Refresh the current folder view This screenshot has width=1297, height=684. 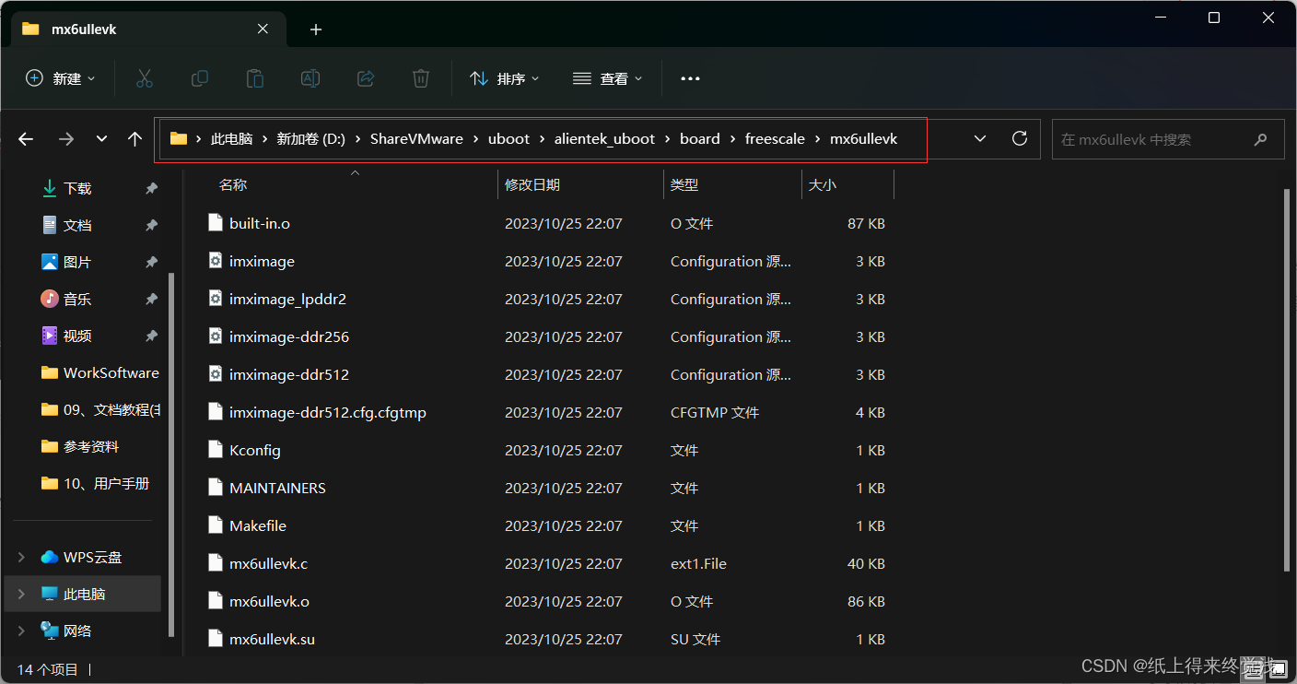coord(1020,138)
